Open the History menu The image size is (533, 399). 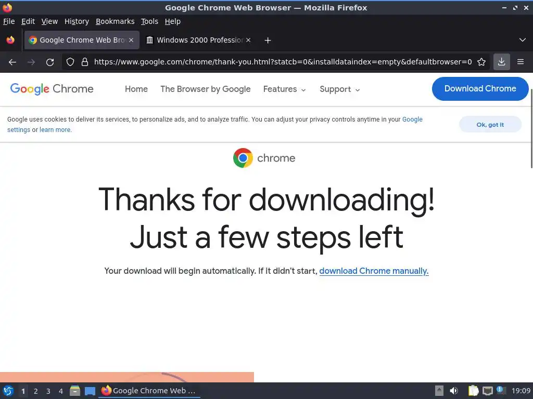point(77,21)
